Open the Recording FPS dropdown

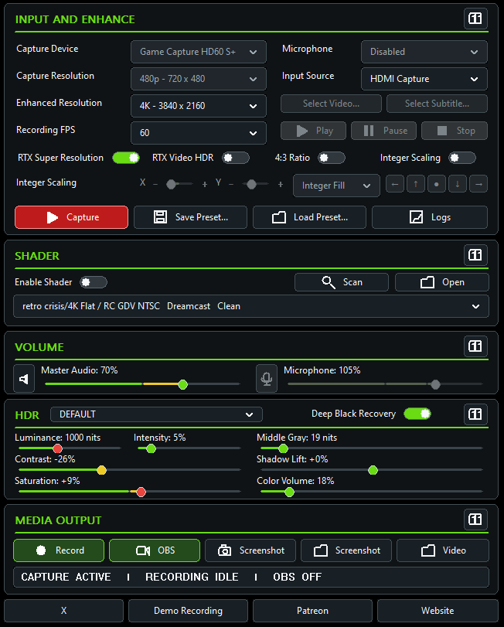point(198,133)
